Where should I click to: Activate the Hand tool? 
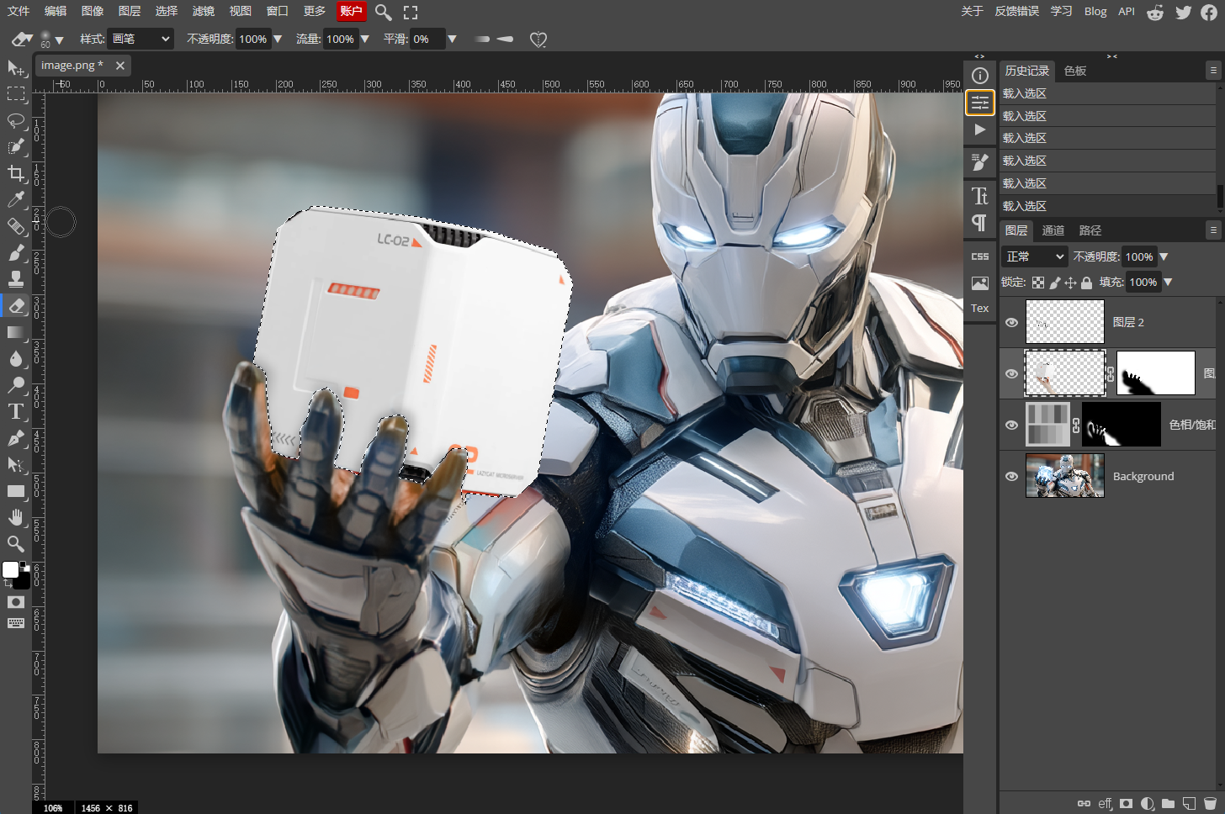16,517
